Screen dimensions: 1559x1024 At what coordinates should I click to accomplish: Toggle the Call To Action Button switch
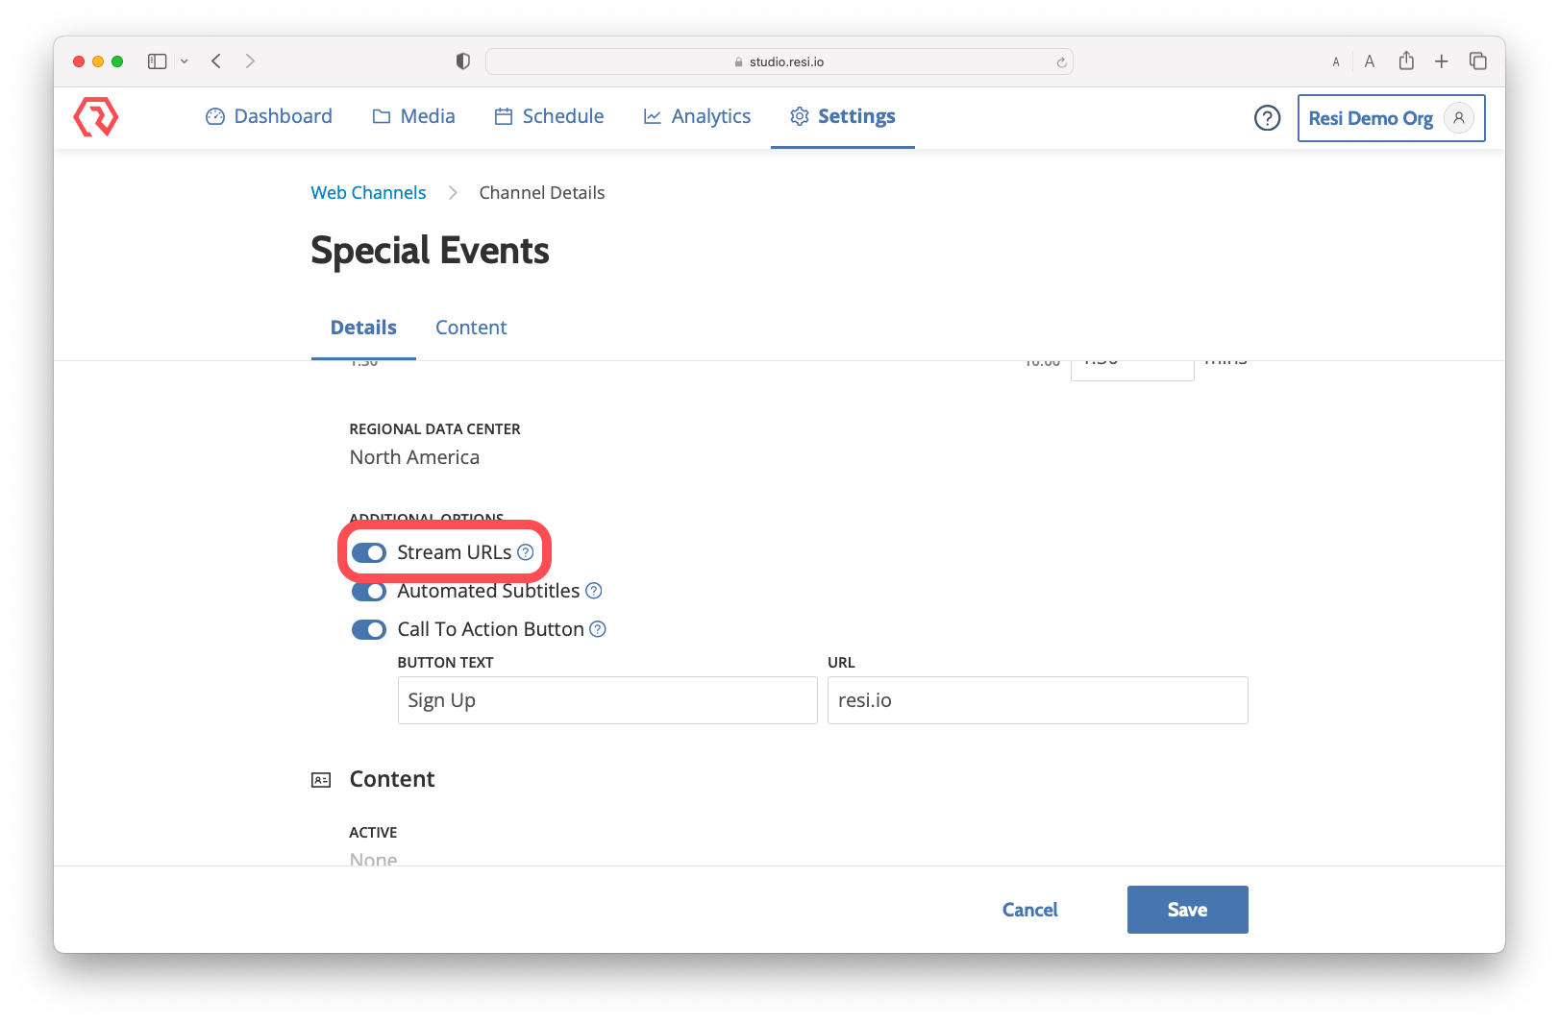tap(369, 629)
